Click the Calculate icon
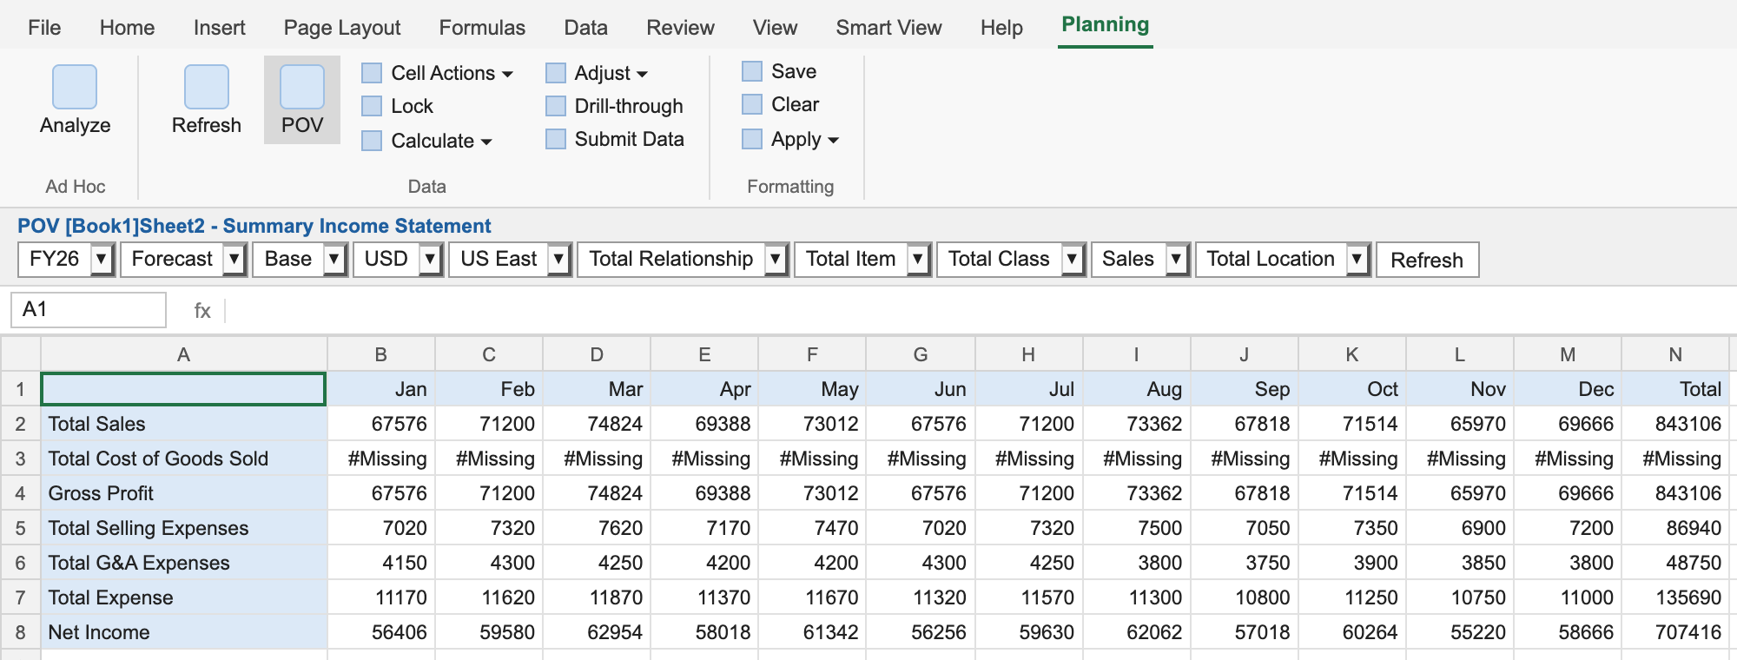 click(x=372, y=141)
